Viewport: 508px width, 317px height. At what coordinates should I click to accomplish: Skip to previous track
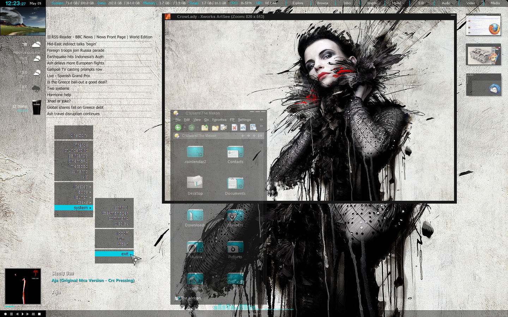[x=17, y=314]
